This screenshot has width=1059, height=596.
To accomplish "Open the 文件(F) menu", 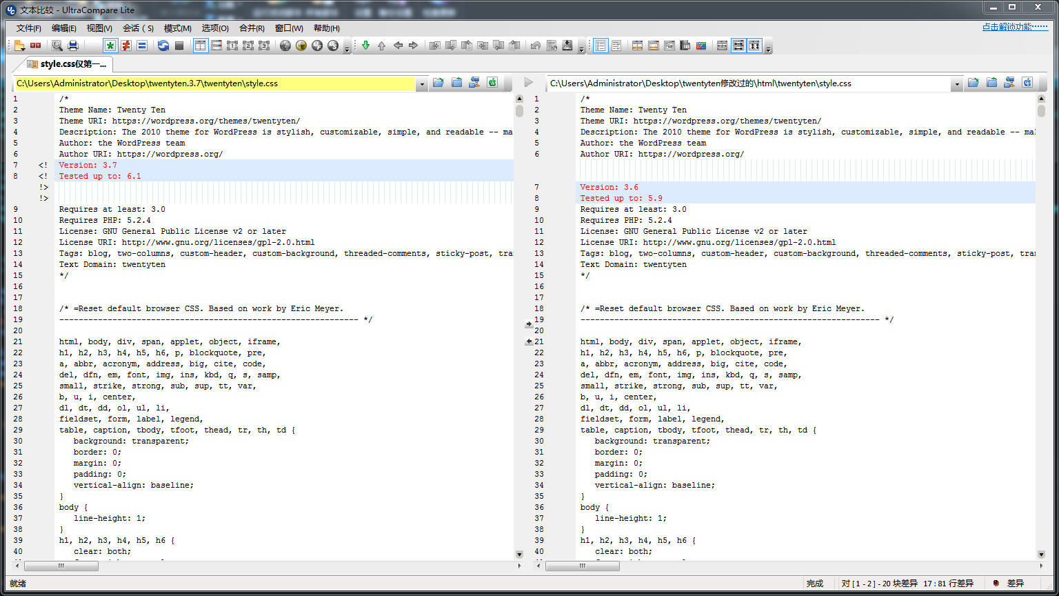I will pos(28,28).
